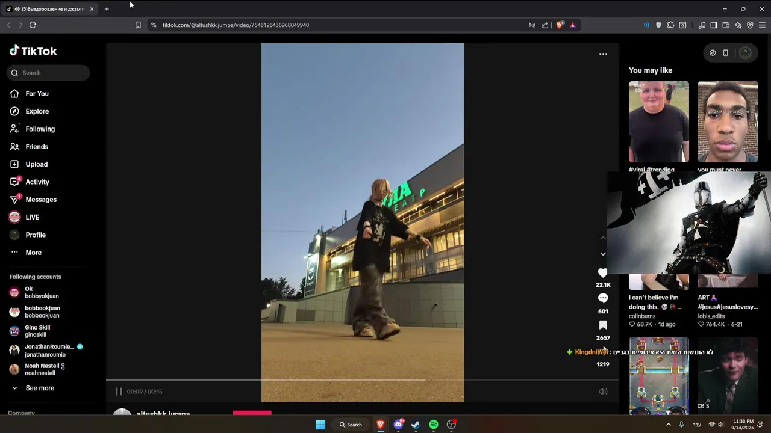The image size is (771, 433).
Task: Toggle the browser sidebar panel
Action: 714,25
